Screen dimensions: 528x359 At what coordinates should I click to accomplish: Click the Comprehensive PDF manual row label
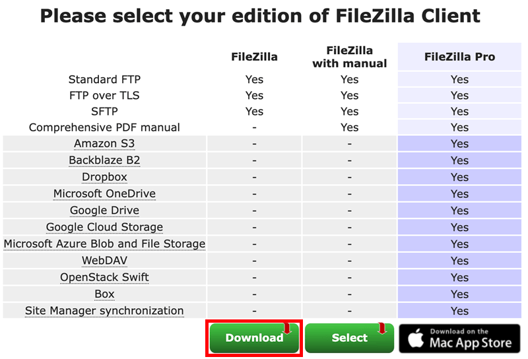104,127
